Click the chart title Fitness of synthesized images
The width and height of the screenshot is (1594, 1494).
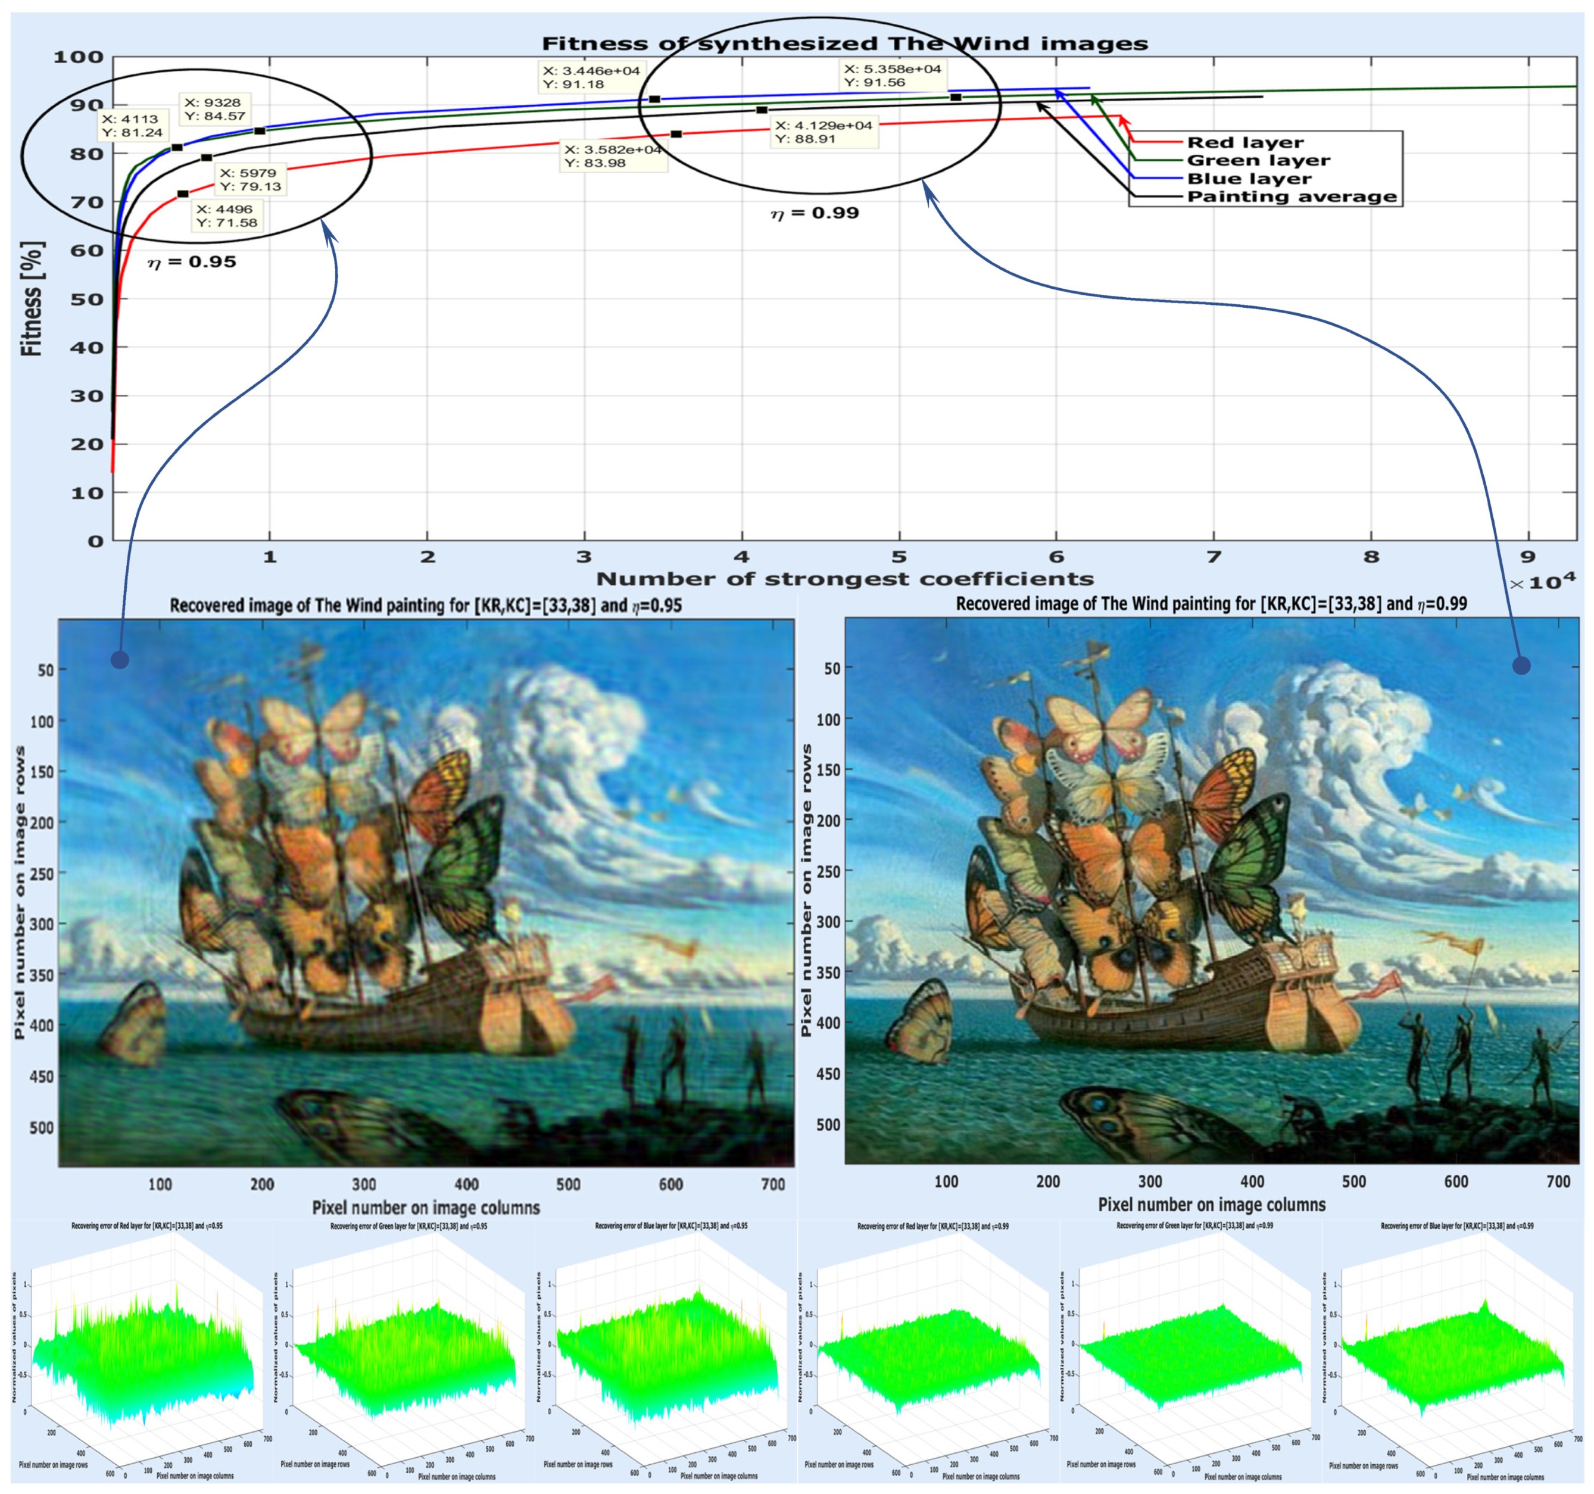coord(844,43)
